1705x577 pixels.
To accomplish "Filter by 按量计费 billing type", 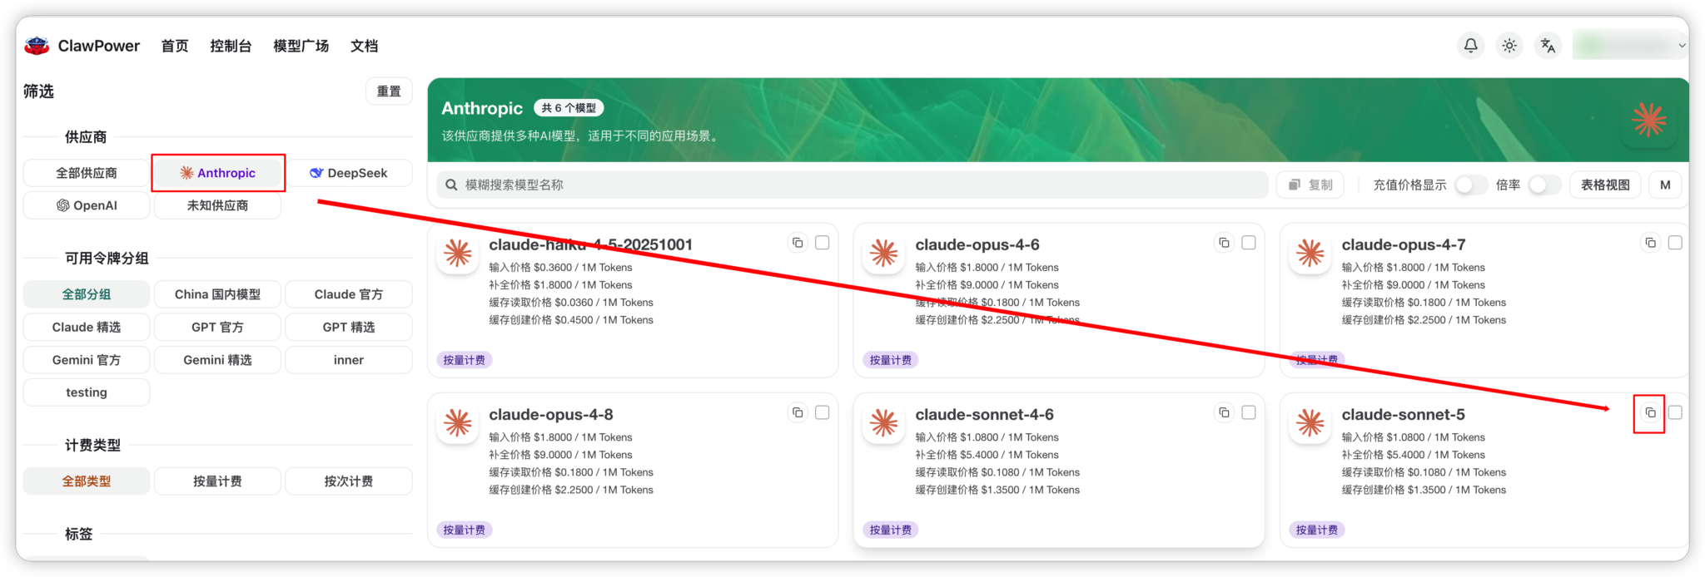I will tap(217, 481).
